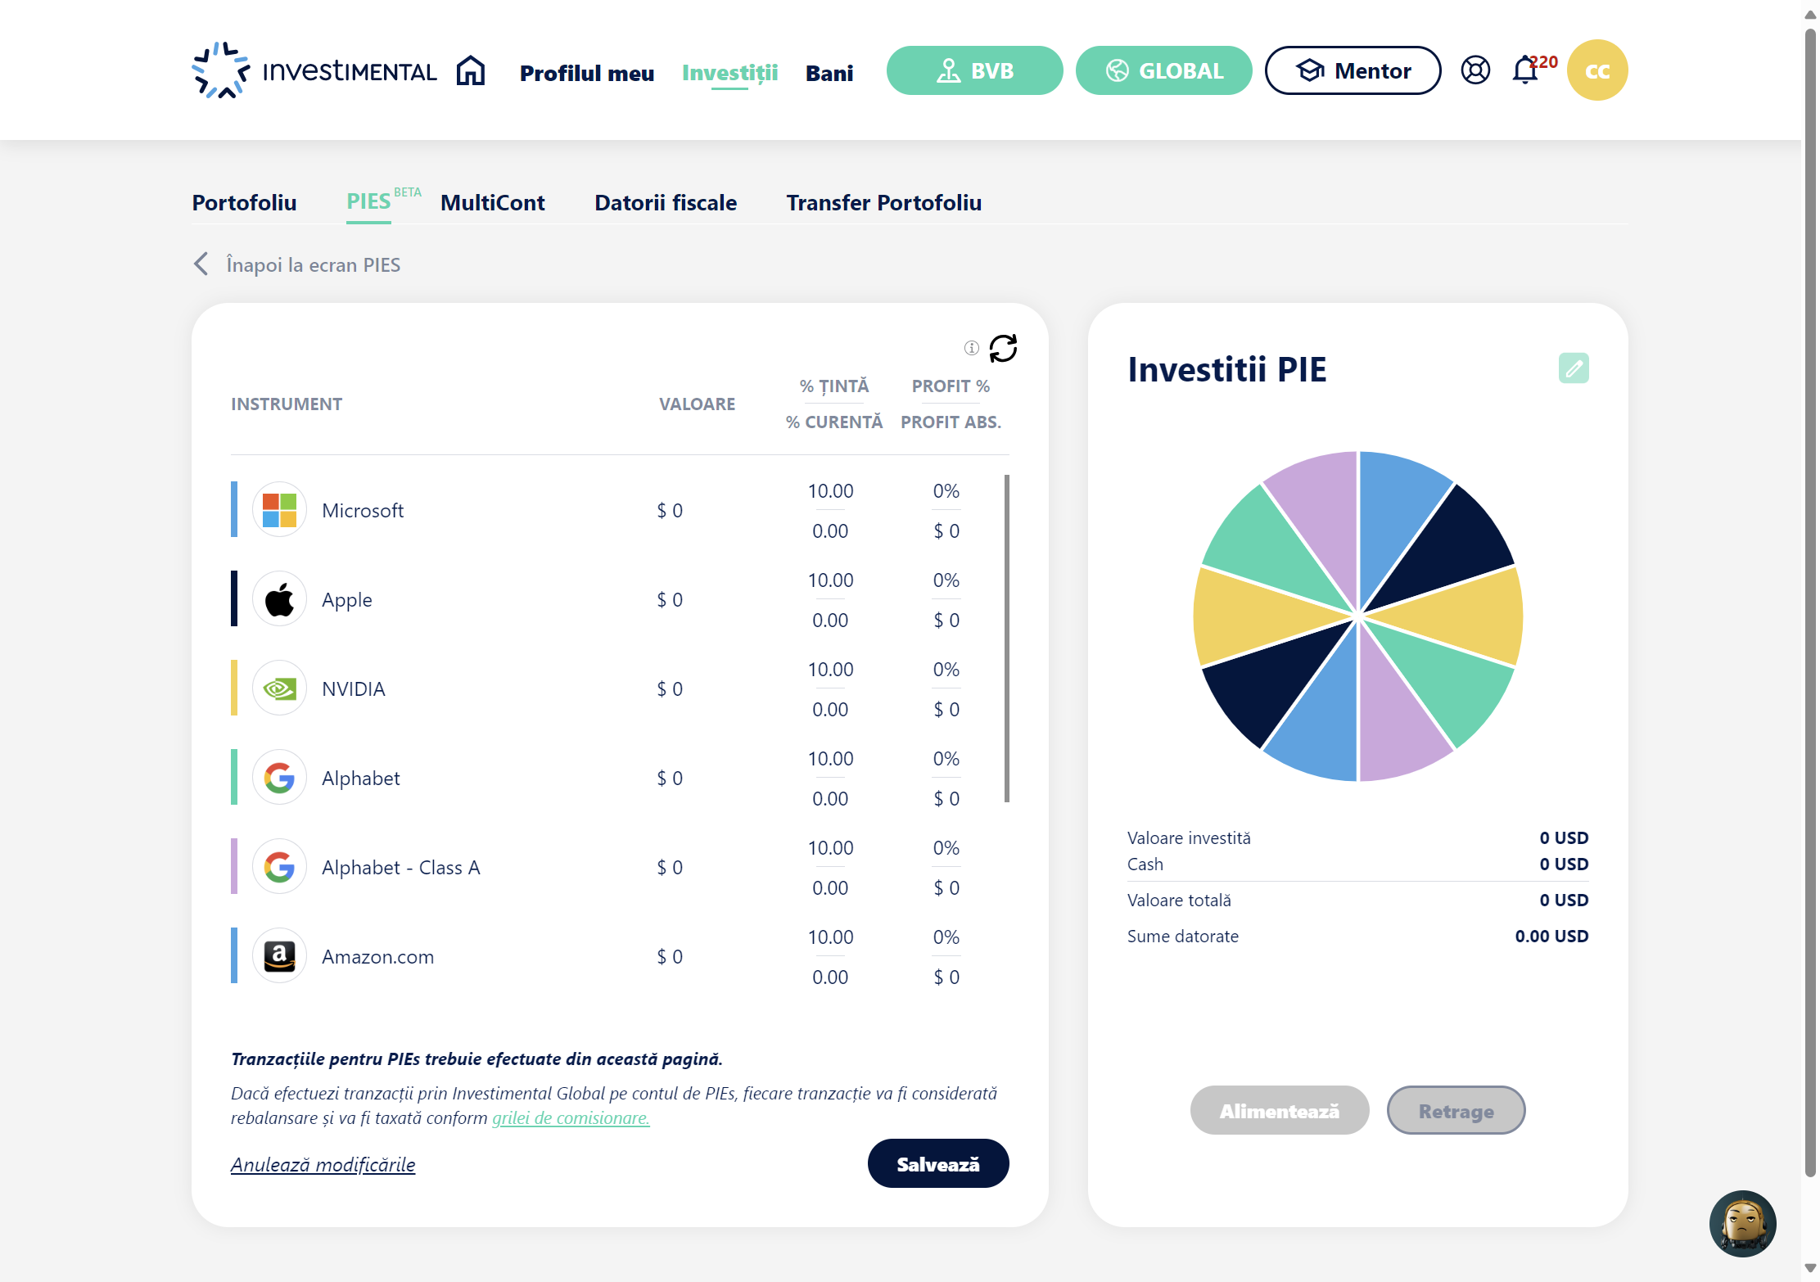Switch to the MultiCont tab
The height and width of the screenshot is (1282, 1820).
tap(493, 202)
